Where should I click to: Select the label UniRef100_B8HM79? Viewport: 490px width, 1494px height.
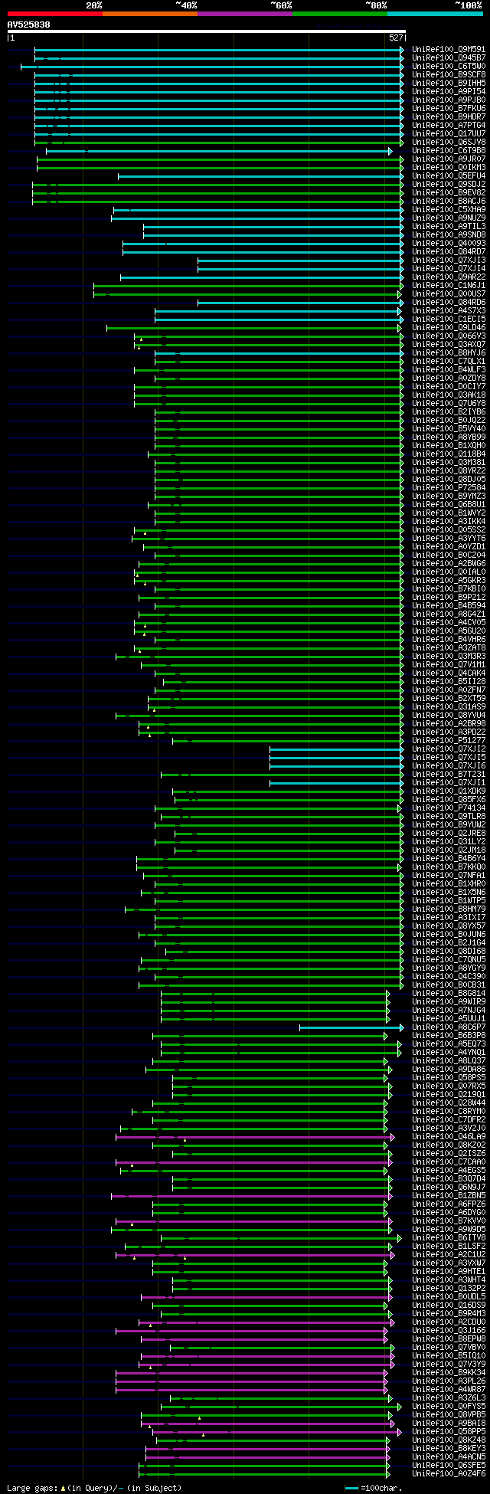coord(449,909)
